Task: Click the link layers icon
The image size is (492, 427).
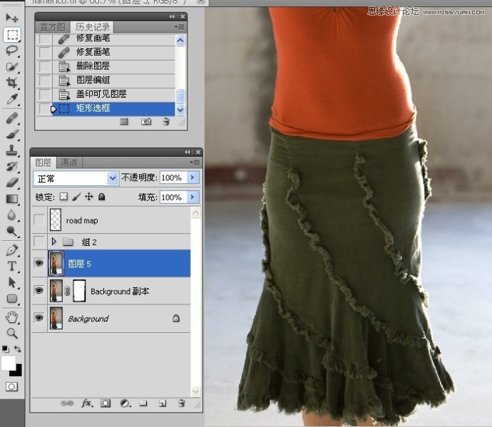Action: 67,403
